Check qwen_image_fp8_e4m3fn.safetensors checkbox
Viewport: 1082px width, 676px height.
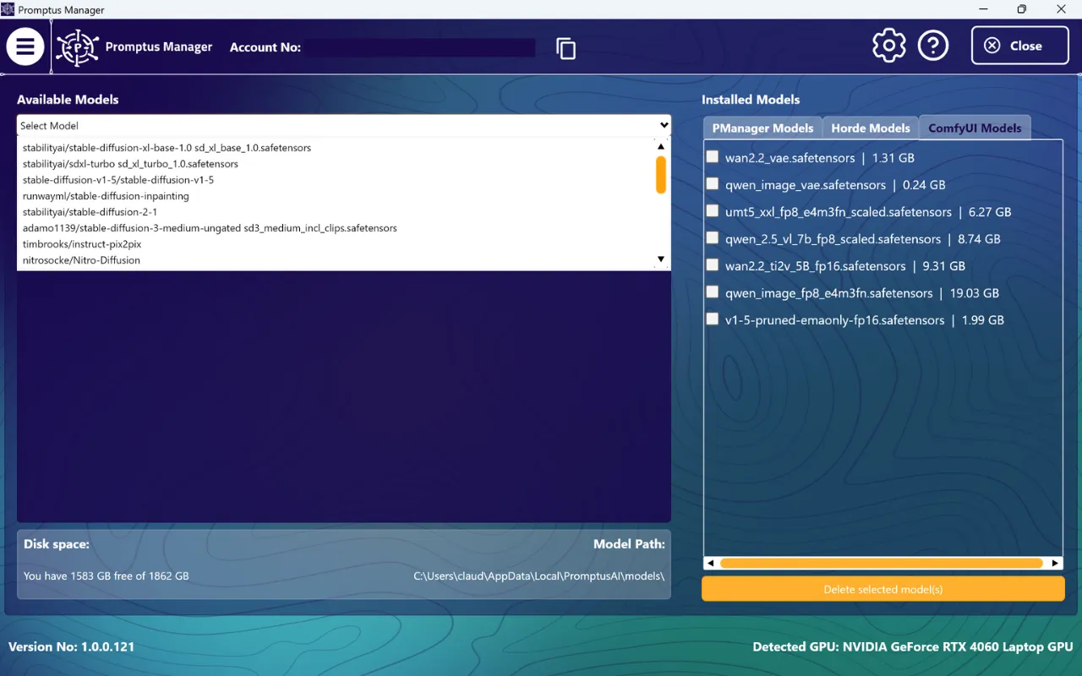point(713,292)
